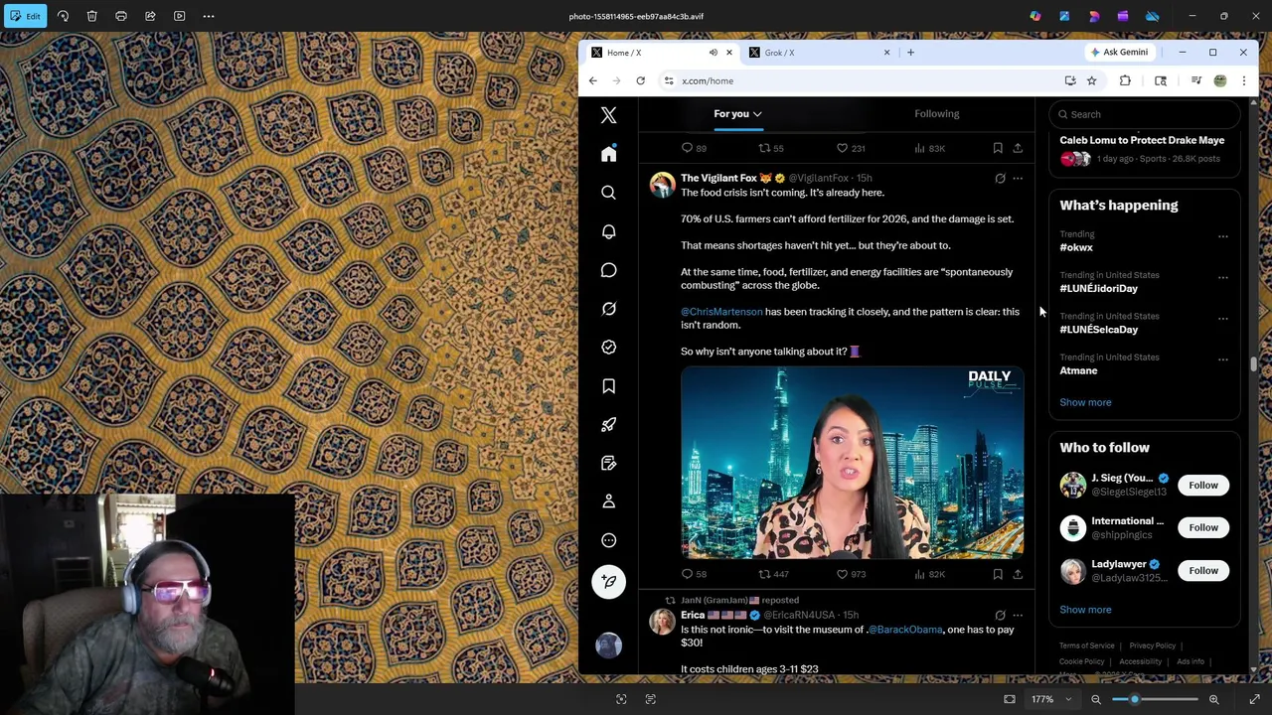Start slideshow icon in Photos toolbar
Image resolution: width=1272 pixels, height=715 pixels.
tap(180, 16)
